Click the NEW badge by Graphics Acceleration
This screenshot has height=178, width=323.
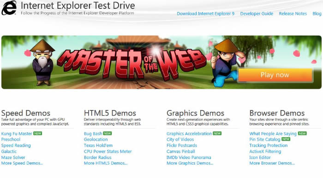pyautogui.click(x=217, y=134)
